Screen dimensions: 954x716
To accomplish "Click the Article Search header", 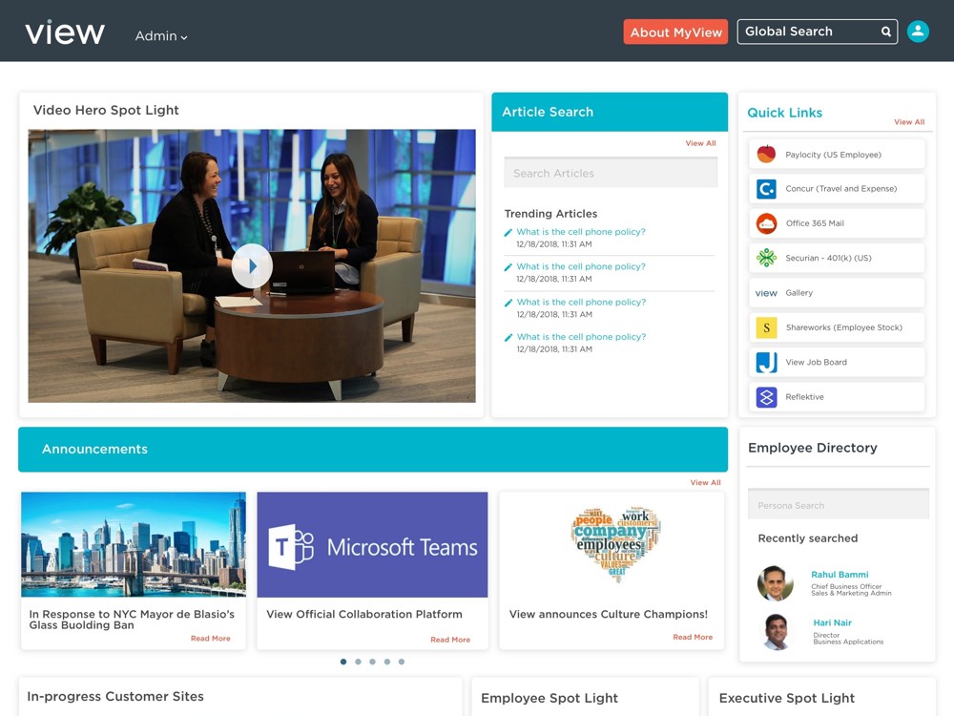I will pyautogui.click(x=610, y=112).
